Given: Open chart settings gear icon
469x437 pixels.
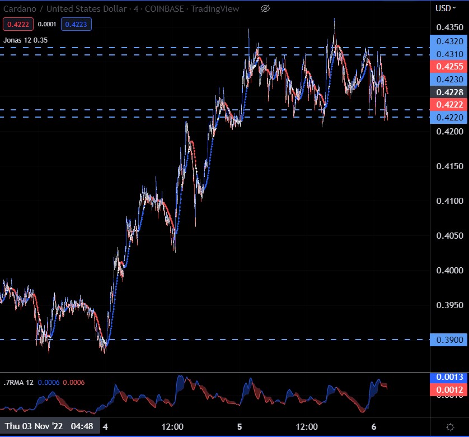Looking at the screenshot, I should point(450,427).
